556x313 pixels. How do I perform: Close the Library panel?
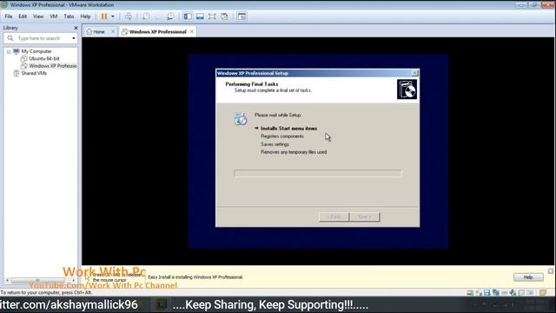[x=76, y=28]
